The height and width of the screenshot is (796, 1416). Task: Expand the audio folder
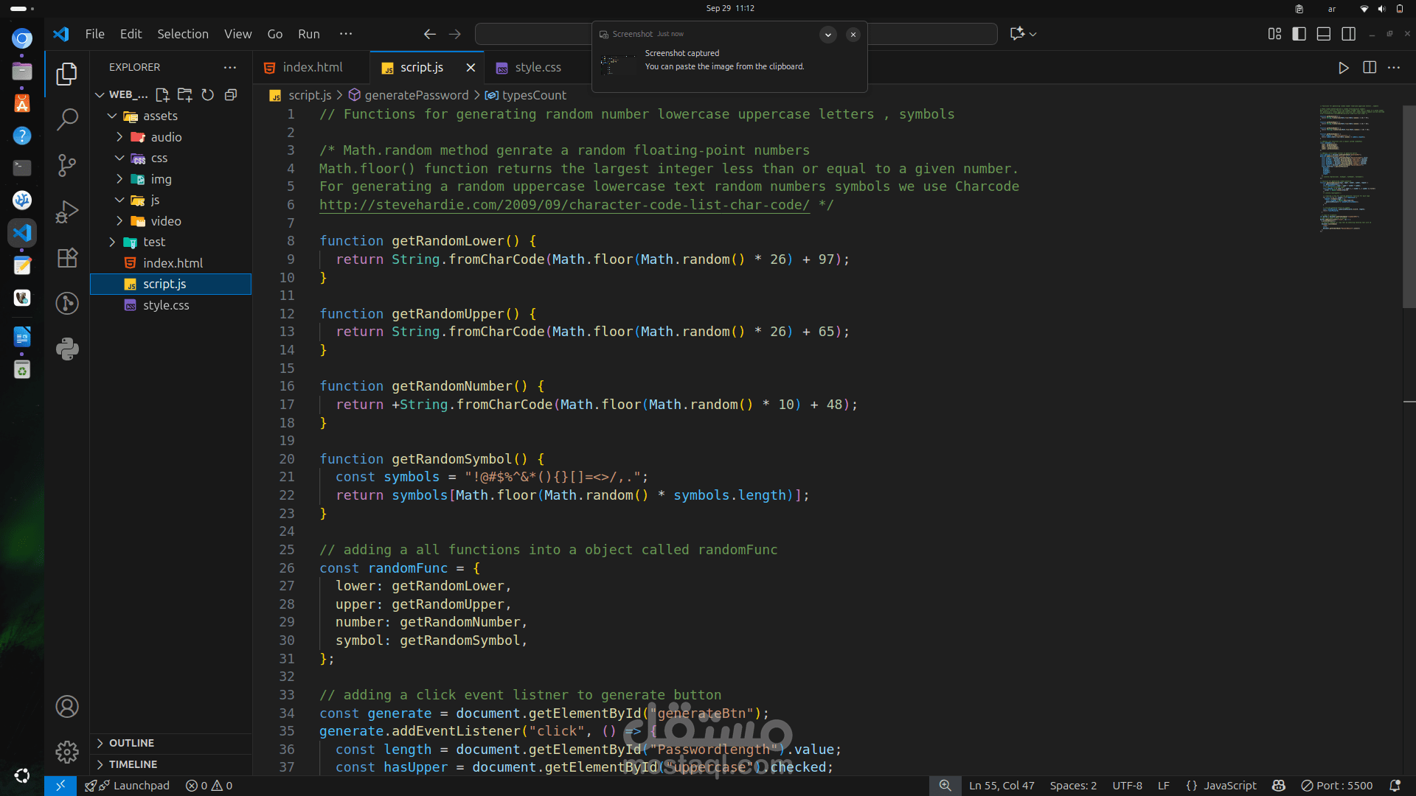pos(166,137)
